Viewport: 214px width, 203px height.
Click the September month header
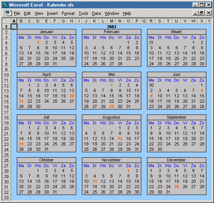click(x=176, y=117)
